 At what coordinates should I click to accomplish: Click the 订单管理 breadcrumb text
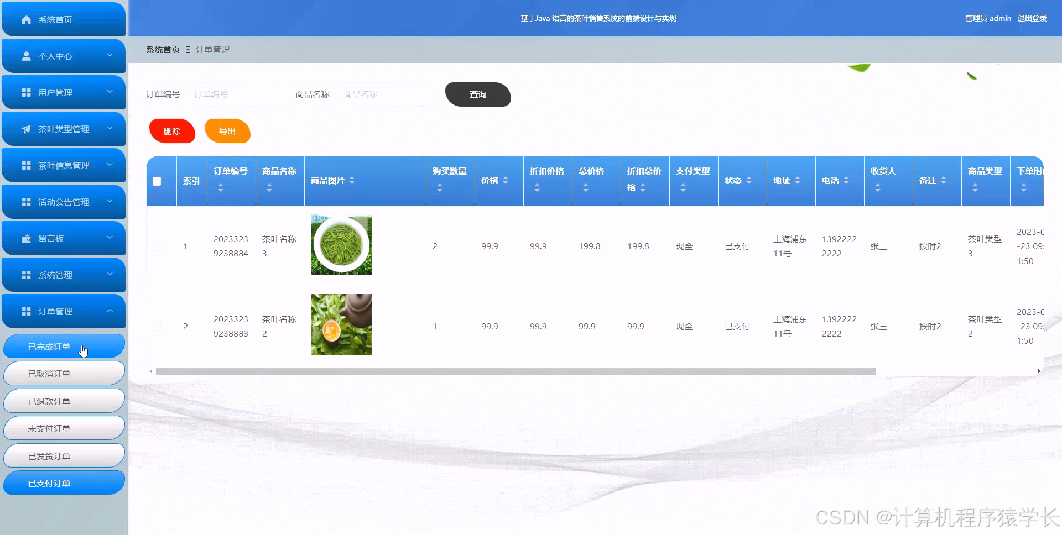pos(213,49)
